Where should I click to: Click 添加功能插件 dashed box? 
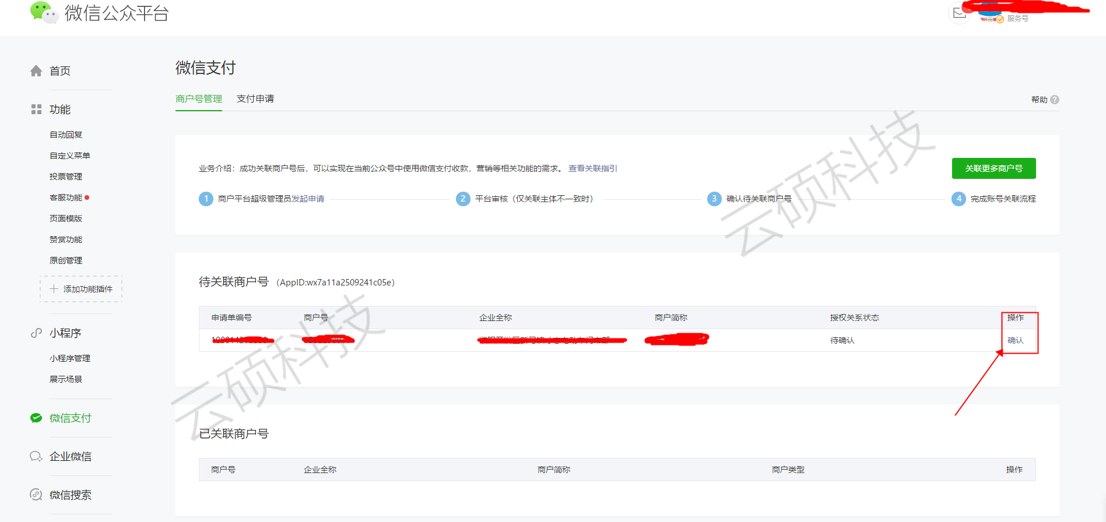coord(81,289)
